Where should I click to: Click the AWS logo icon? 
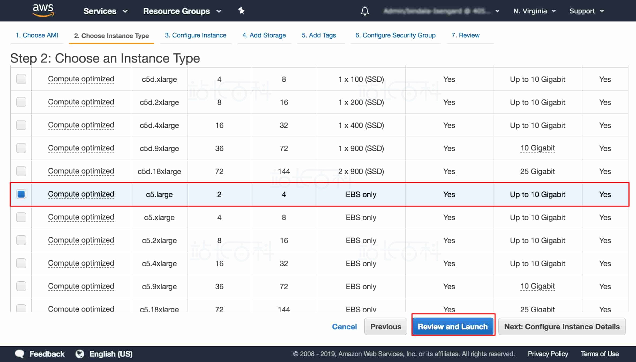click(x=43, y=10)
